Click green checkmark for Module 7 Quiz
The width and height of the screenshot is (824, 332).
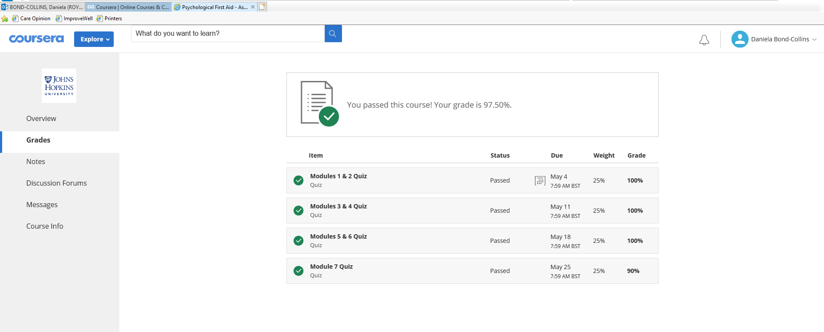pyautogui.click(x=299, y=271)
